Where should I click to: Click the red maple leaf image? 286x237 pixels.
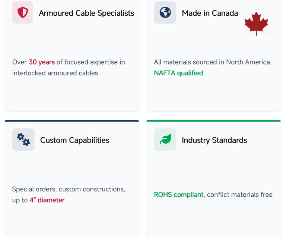[256, 24]
